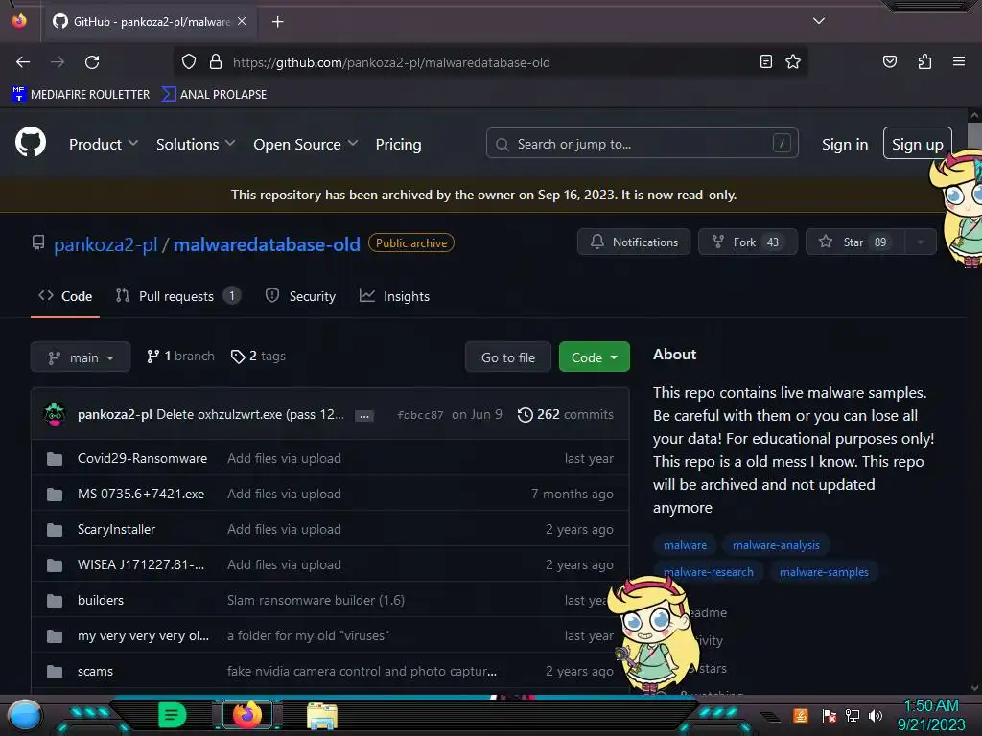Reload the current page

[x=92, y=62]
